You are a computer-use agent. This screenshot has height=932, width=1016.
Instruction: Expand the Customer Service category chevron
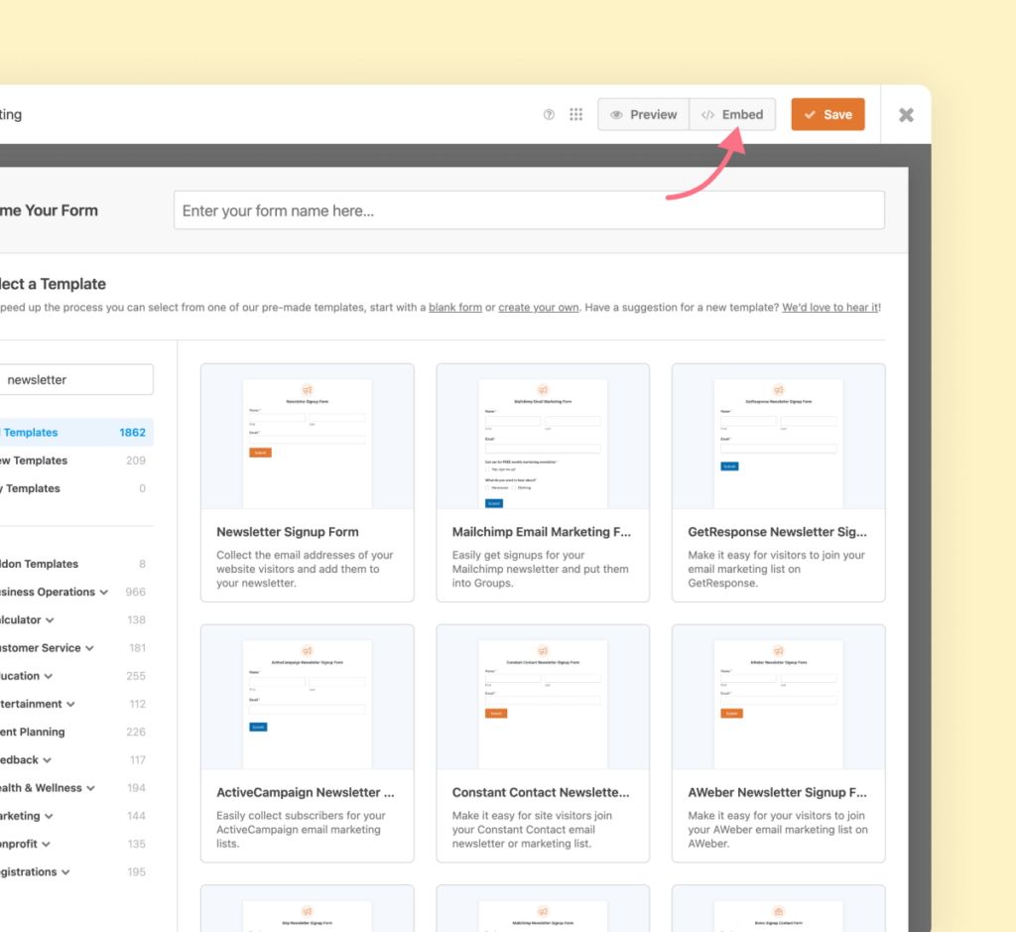pos(89,648)
